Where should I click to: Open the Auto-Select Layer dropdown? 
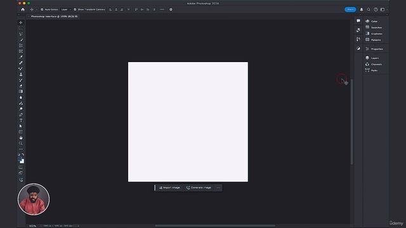click(66, 9)
